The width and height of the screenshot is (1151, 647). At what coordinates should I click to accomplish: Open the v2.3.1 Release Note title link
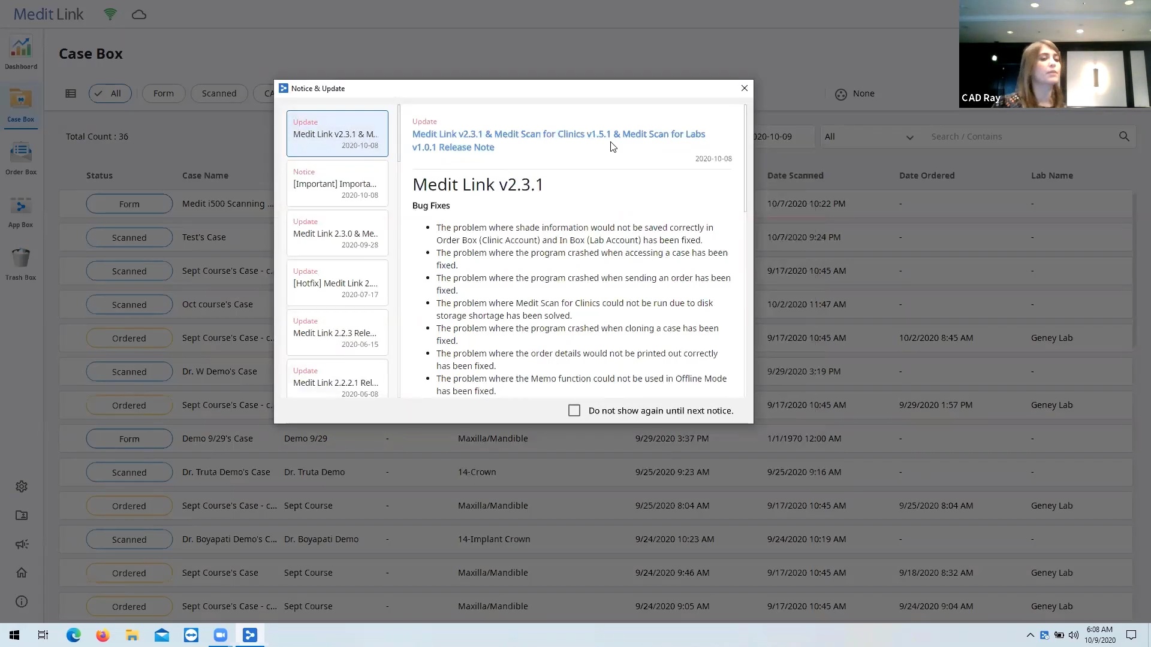pyautogui.click(x=558, y=141)
